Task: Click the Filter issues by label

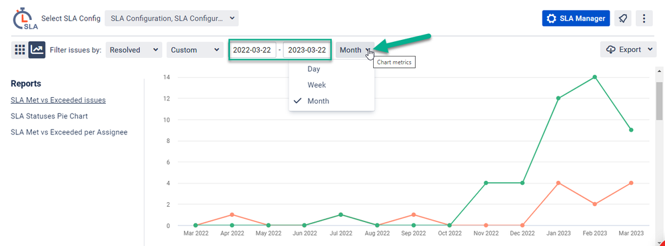Action: click(75, 50)
